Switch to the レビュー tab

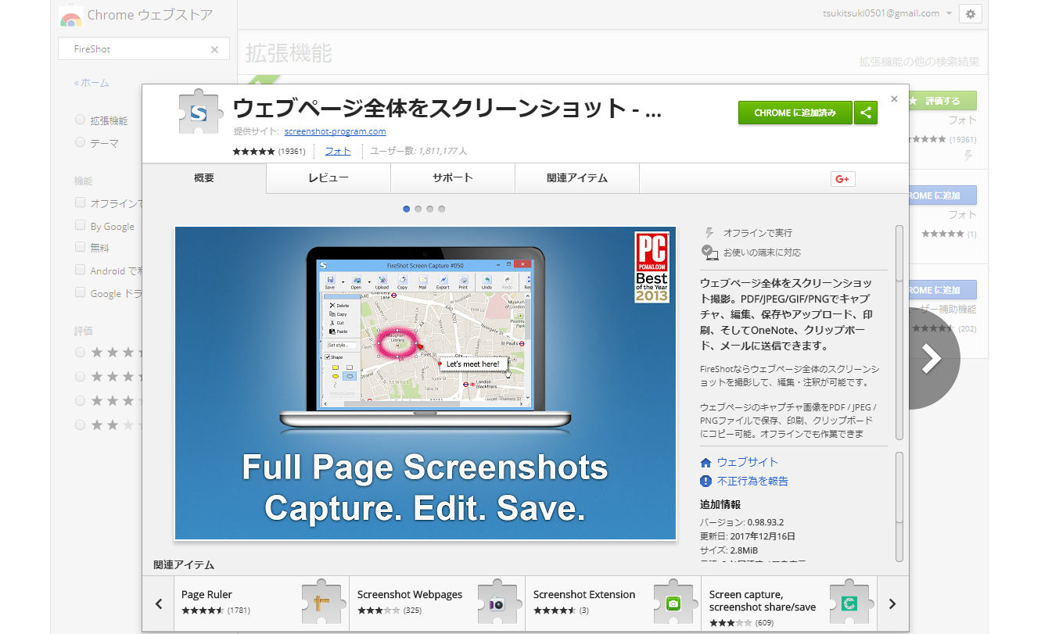click(x=328, y=178)
